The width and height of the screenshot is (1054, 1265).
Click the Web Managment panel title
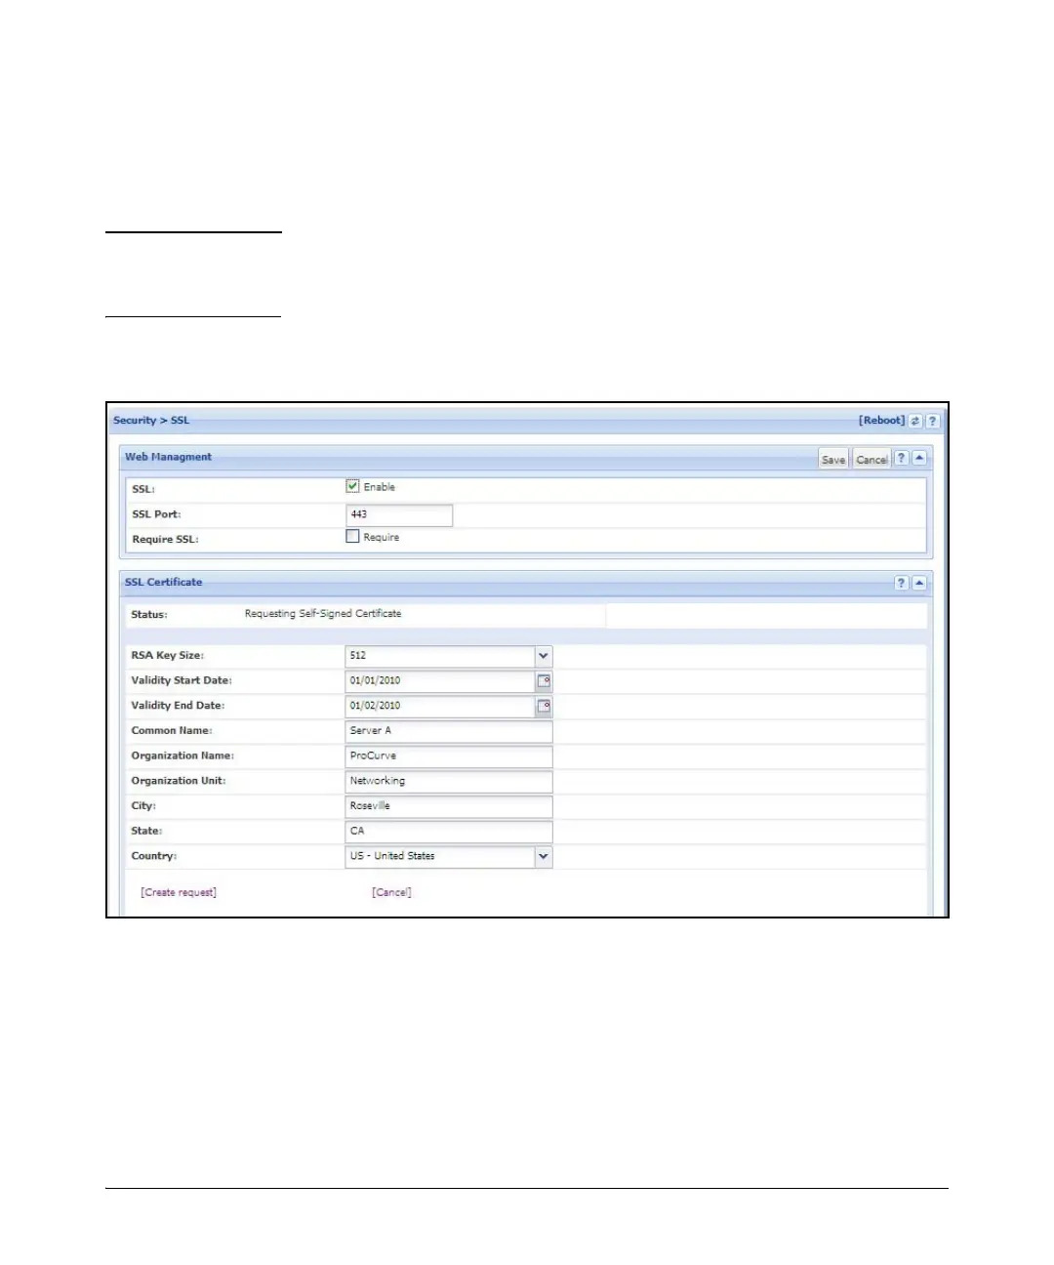point(168,457)
